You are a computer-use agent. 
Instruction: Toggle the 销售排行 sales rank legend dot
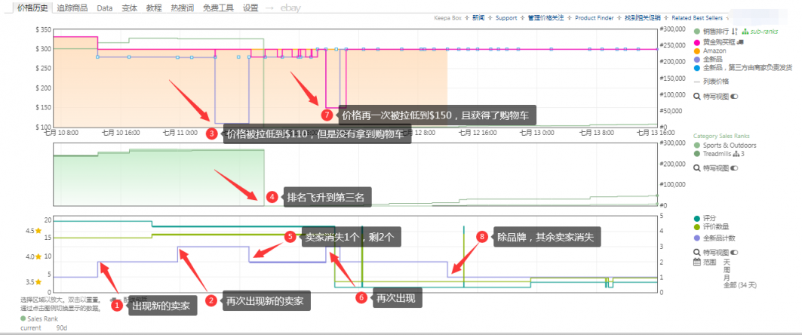point(696,32)
